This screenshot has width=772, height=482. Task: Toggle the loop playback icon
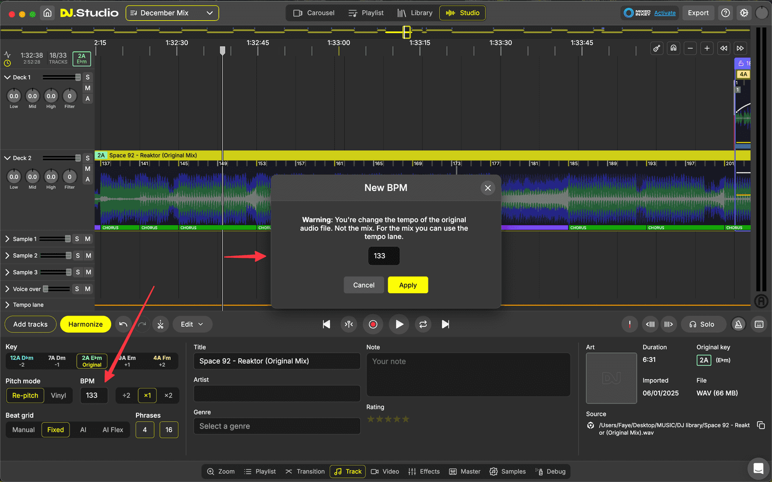coord(423,324)
